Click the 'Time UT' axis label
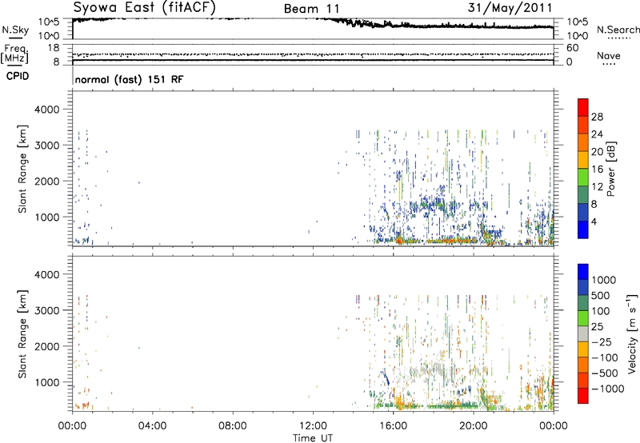This screenshot has width=640, height=443. click(313, 438)
